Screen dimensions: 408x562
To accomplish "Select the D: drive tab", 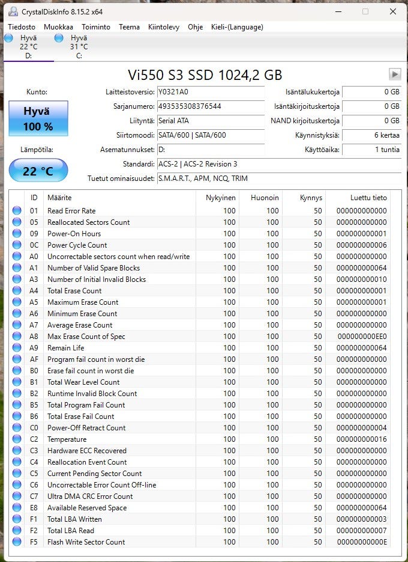I will tap(29, 47).
